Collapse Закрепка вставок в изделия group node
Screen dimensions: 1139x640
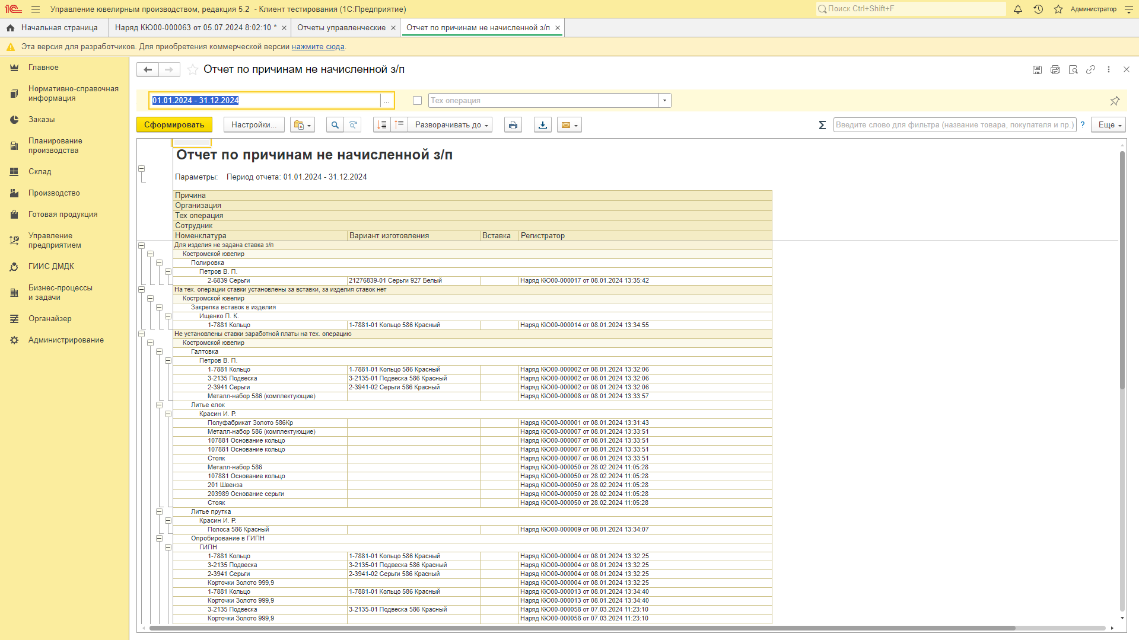tap(160, 308)
